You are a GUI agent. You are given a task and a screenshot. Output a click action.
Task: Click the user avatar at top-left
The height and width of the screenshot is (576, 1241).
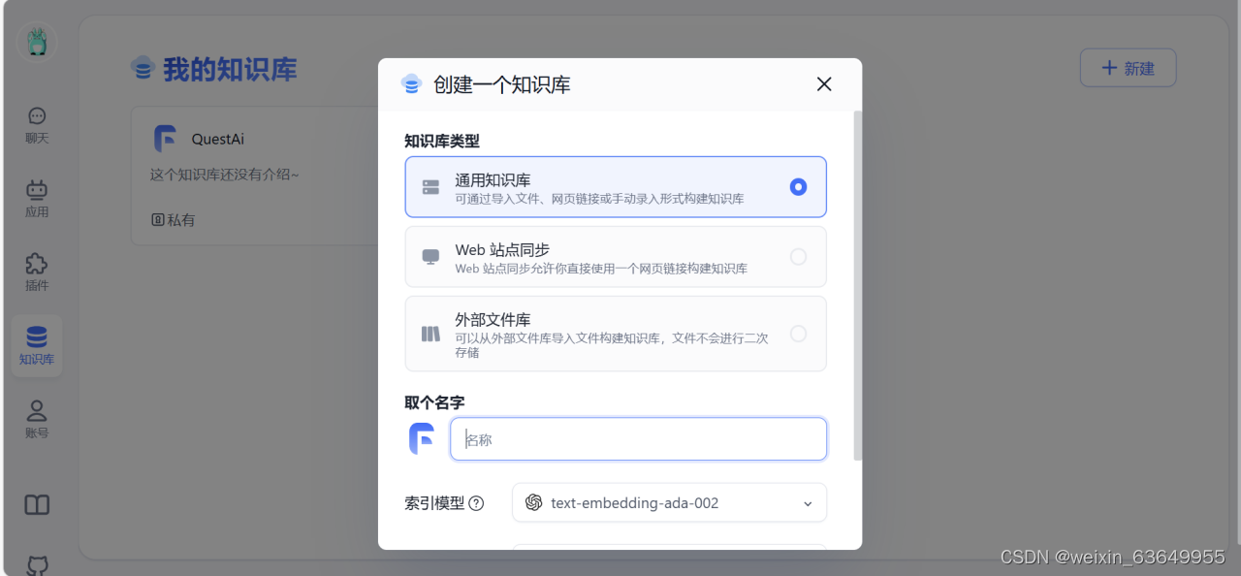click(37, 41)
